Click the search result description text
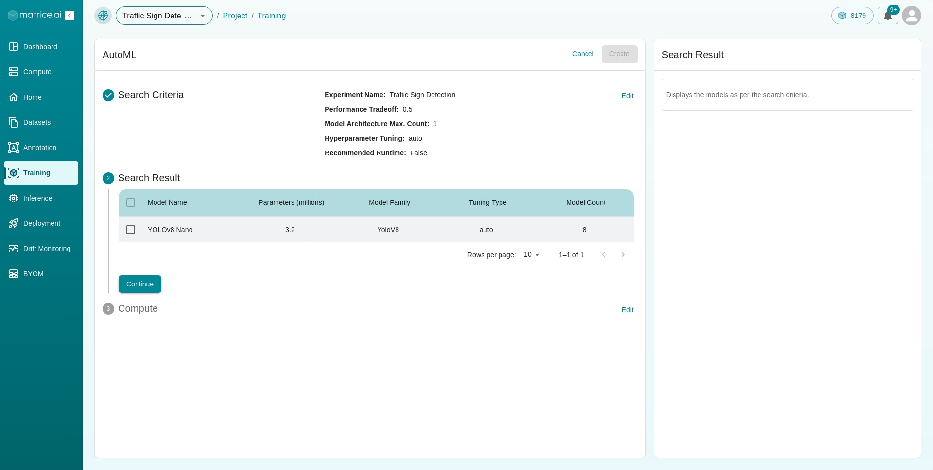 click(737, 95)
